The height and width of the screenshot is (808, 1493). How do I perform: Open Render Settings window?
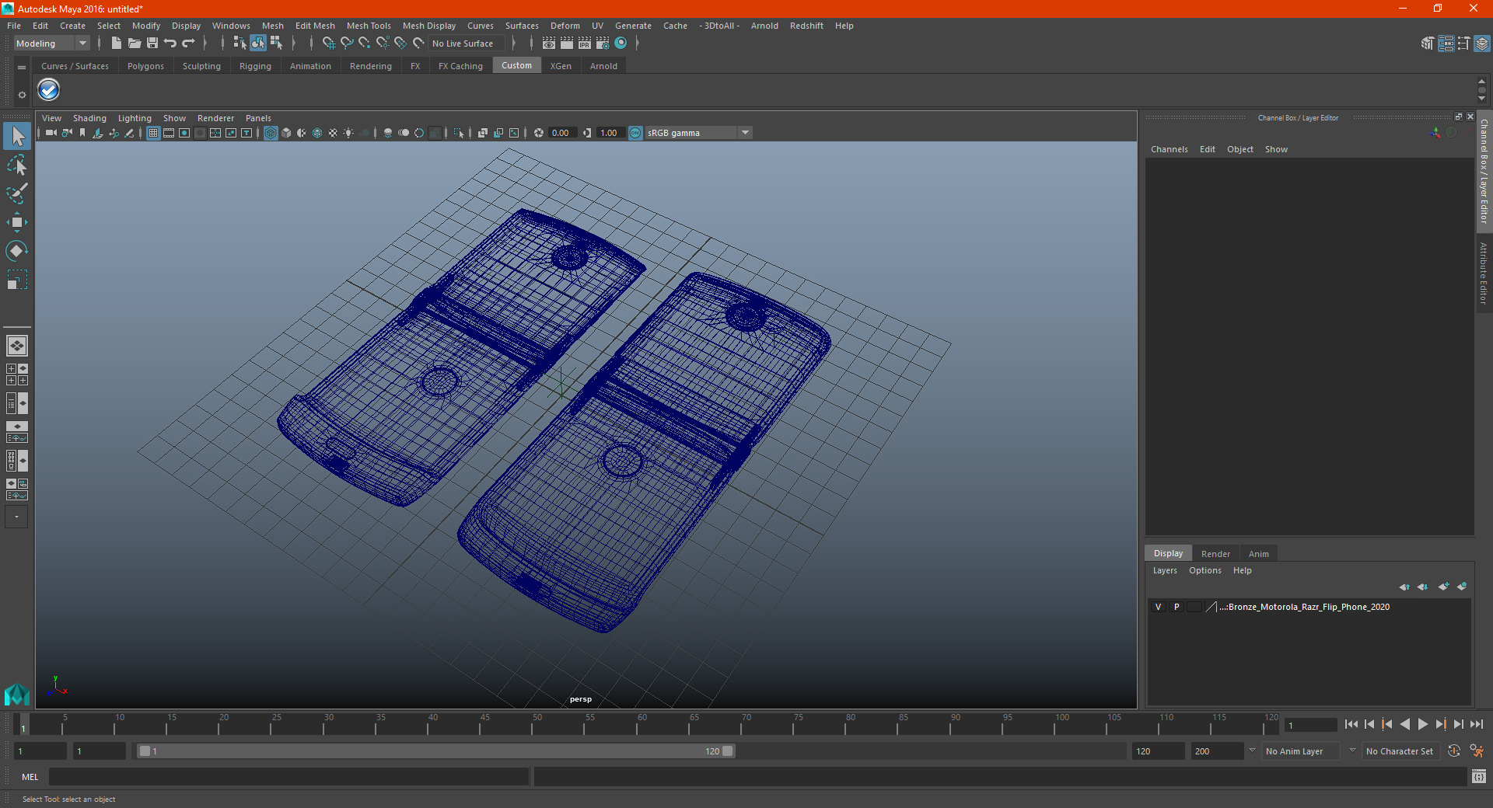(603, 44)
